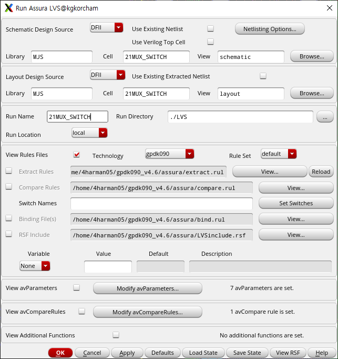Screen dimensions: 338x359
Task: Edit the schematic Library field MJS
Action: coord(62,56)
